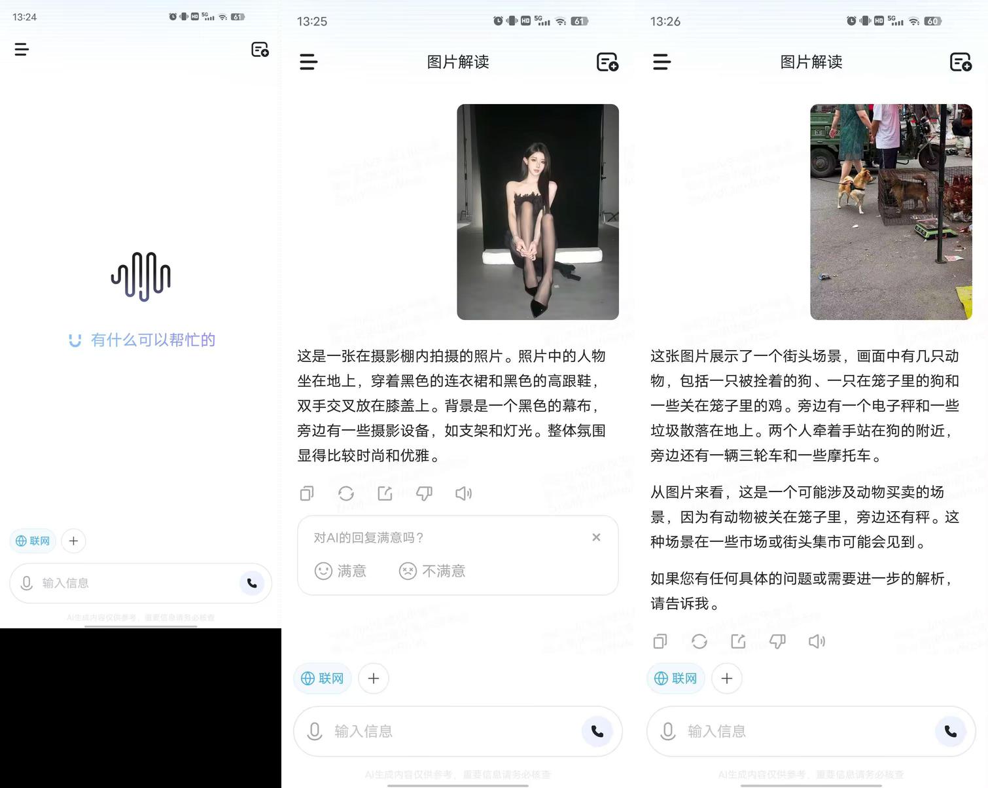This screenshot has width=988, height=788.
Task: Open the street dog market image thumbnail
Action: [891, 212]
